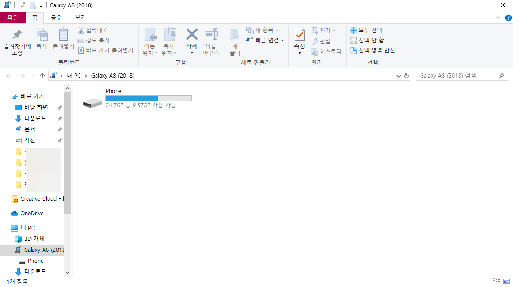Click 선택 안 함 select none
The height and width of the screenshot is (287, 513).
pyautogui.click(x=367, y=40)
